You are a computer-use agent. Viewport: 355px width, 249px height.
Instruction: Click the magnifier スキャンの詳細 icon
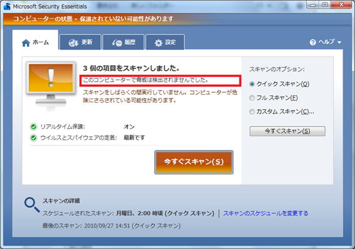click(x=32, y=205)
